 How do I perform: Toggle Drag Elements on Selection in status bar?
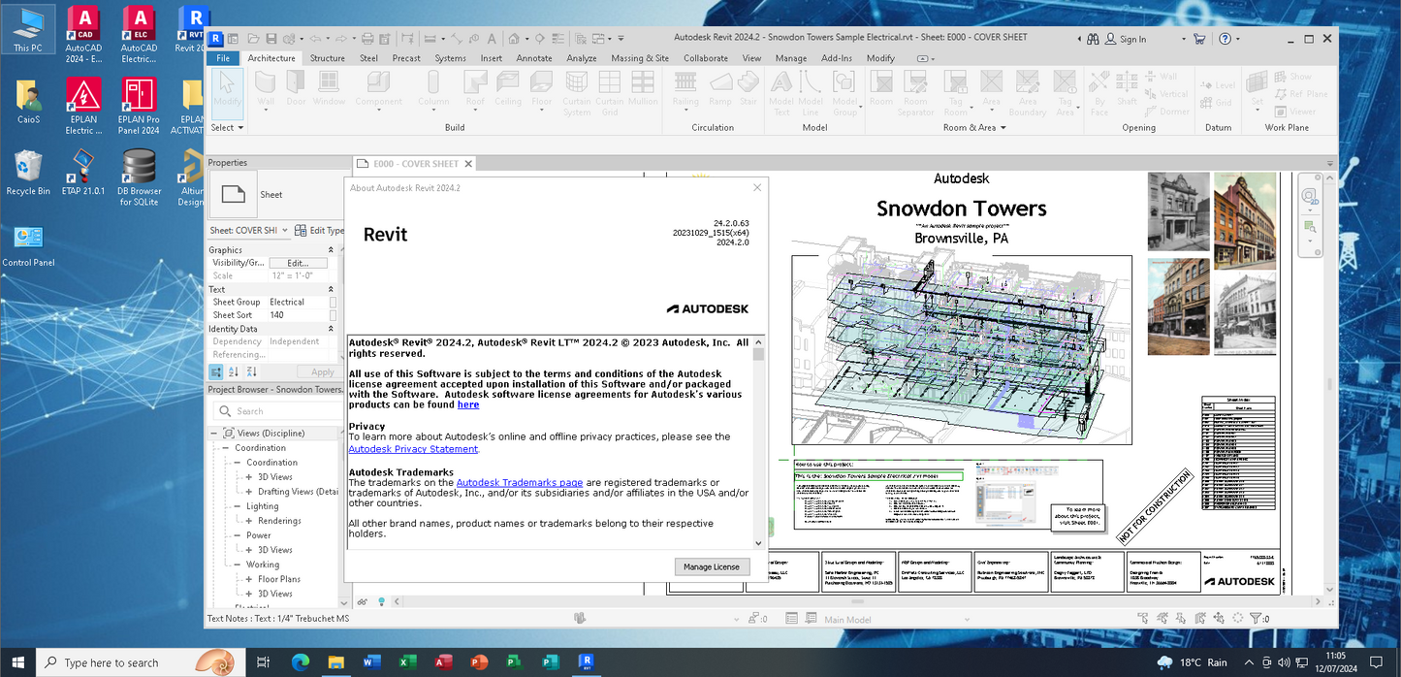[1219, 617]
